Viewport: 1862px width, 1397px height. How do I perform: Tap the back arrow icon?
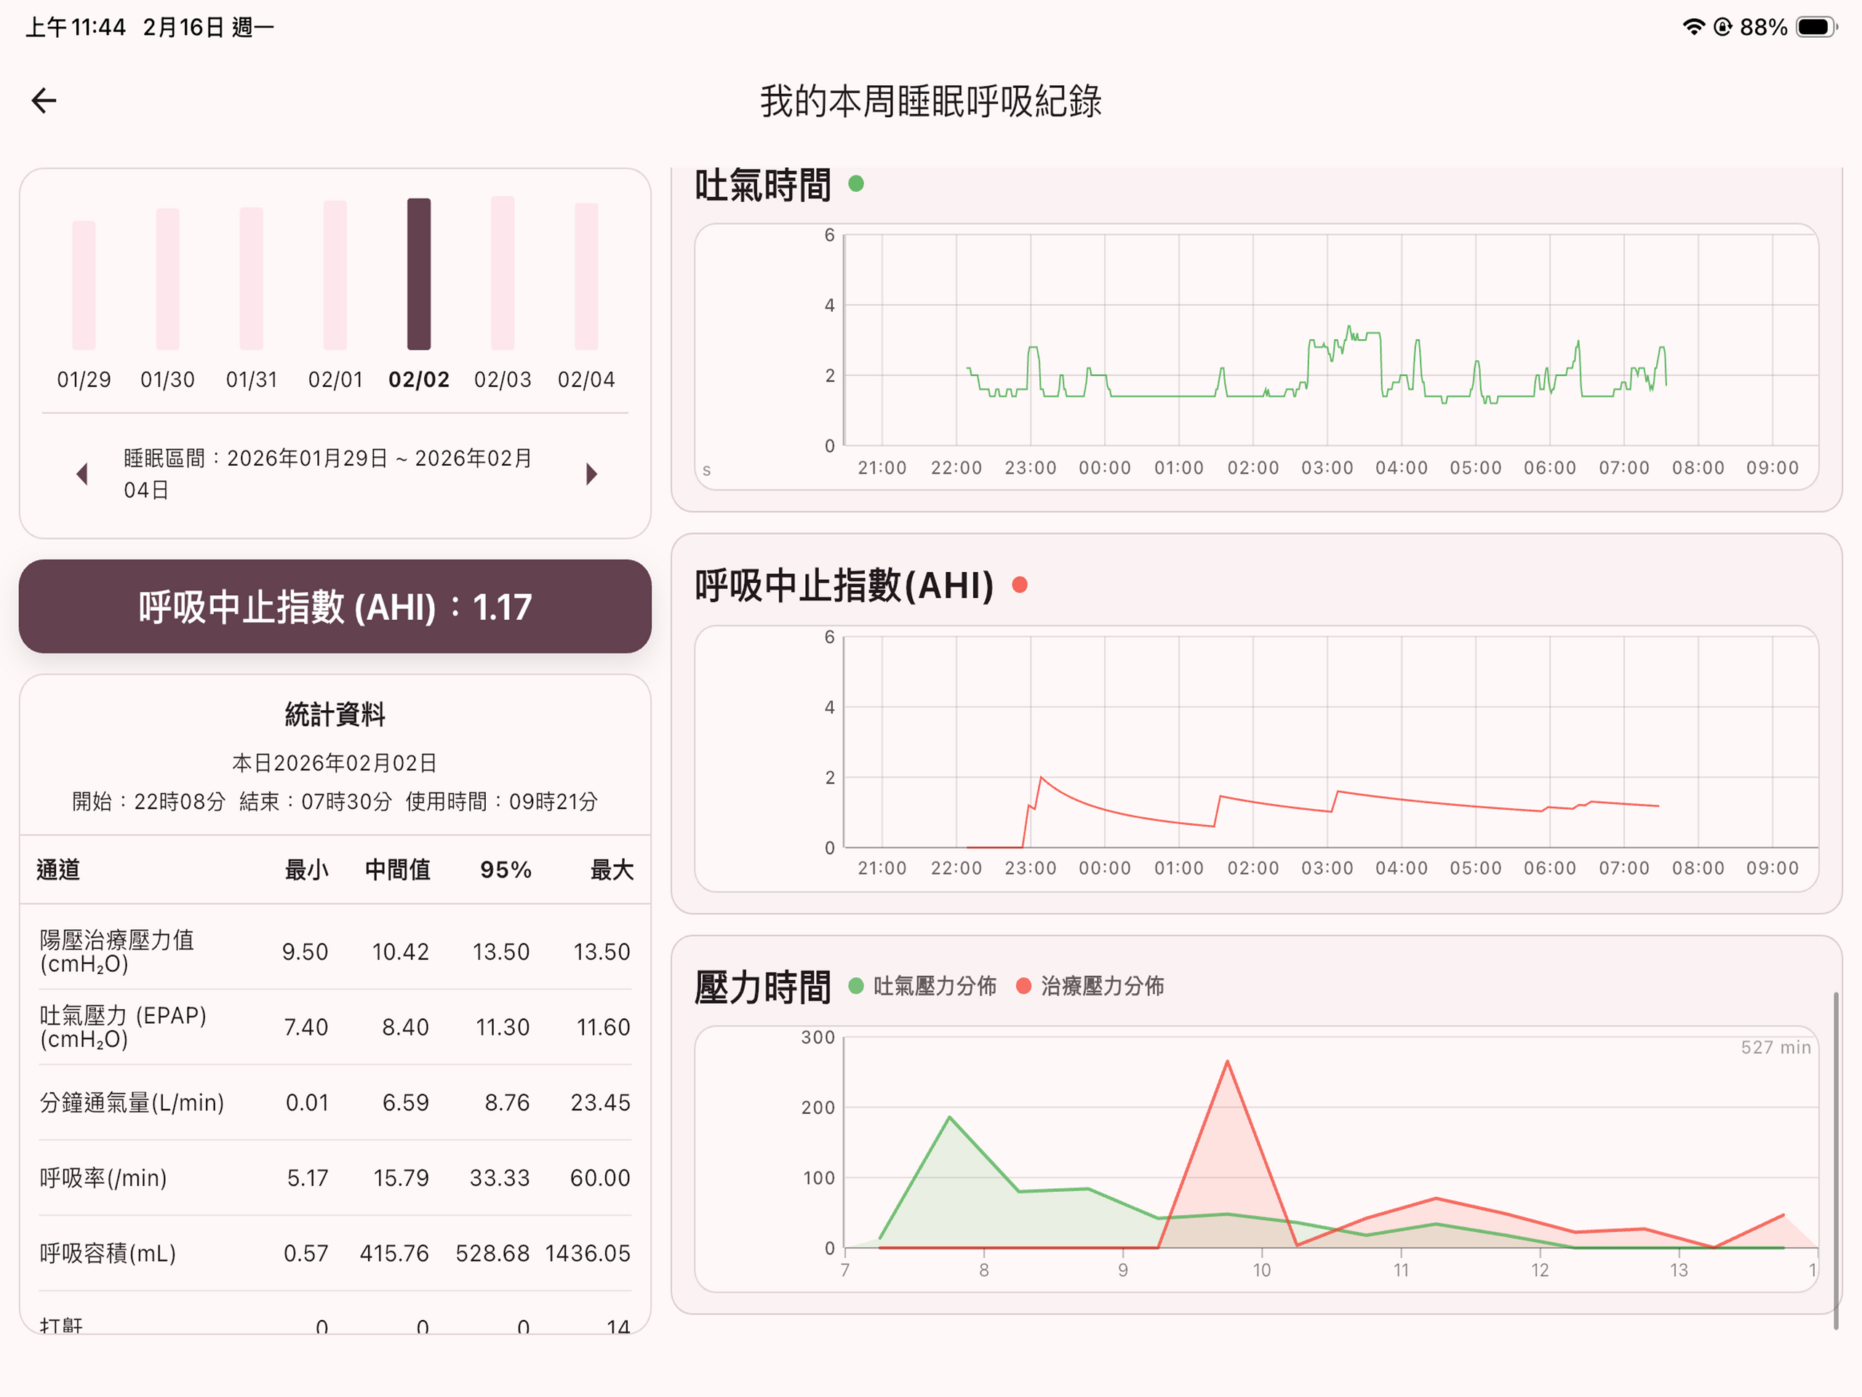(44, 101)
